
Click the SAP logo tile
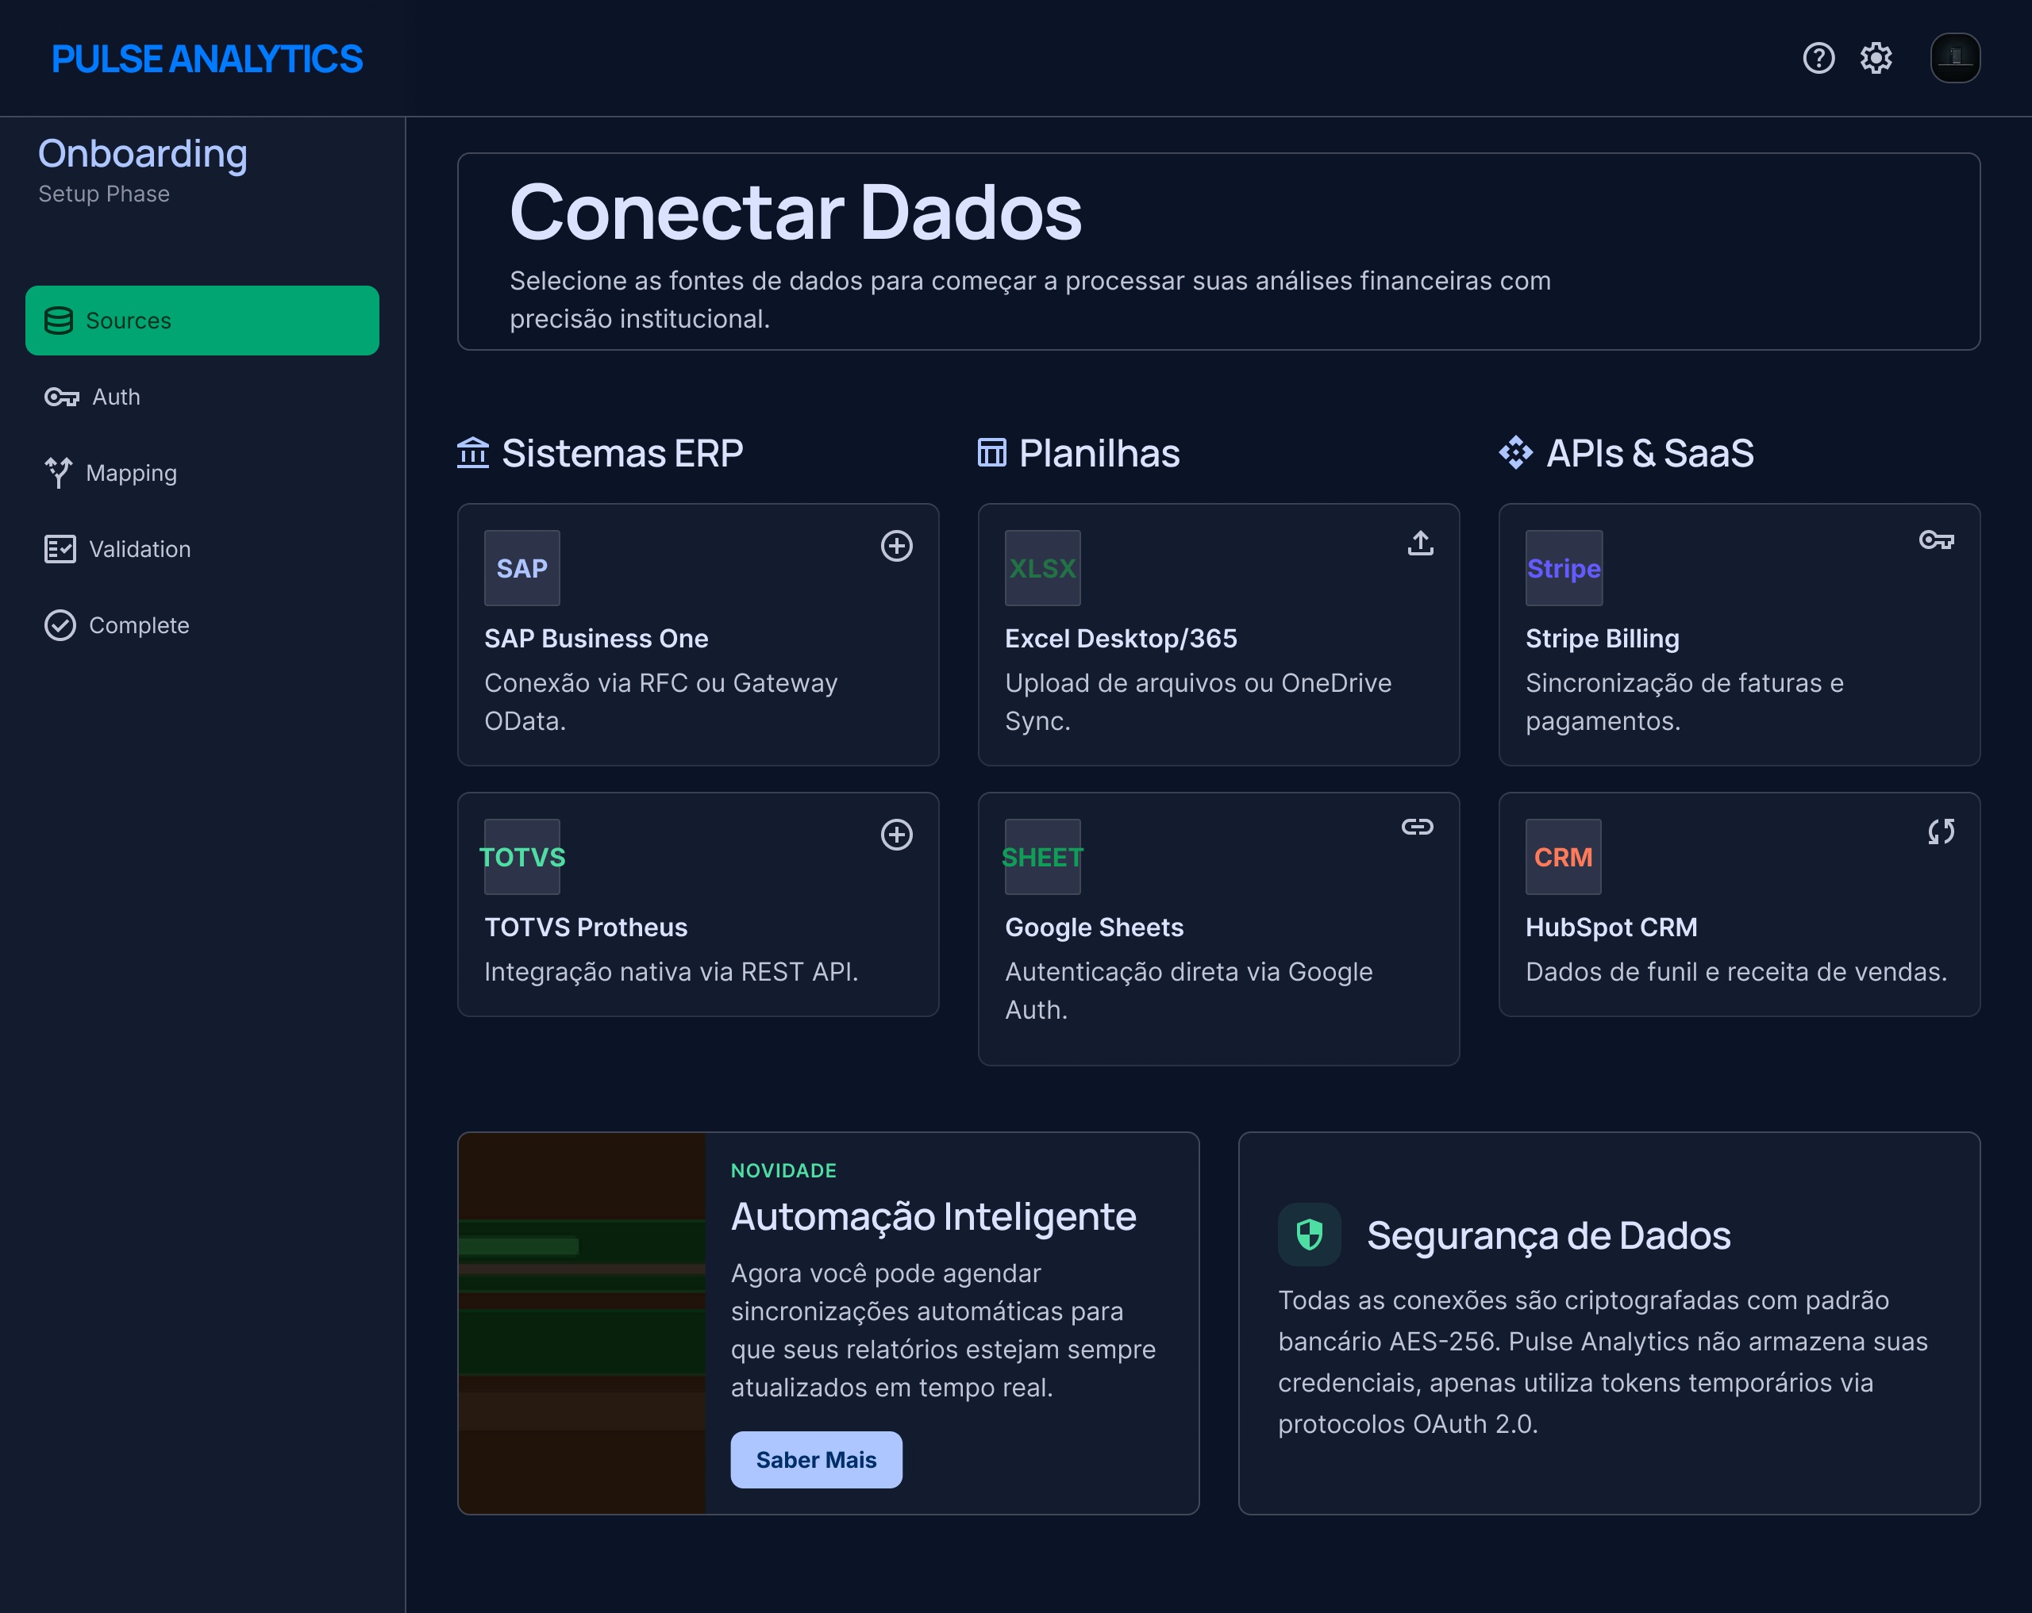point(522,568)
